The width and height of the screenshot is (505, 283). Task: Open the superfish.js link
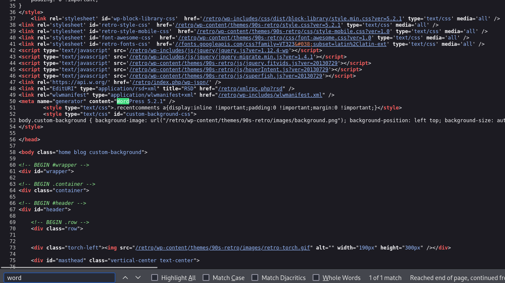point(226,76)
